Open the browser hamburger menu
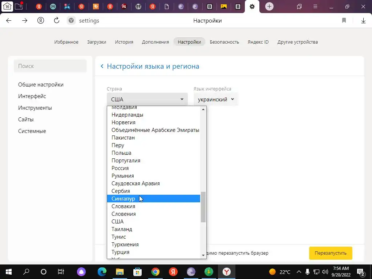Screen dimensions: 372x279 click(315, 7)
